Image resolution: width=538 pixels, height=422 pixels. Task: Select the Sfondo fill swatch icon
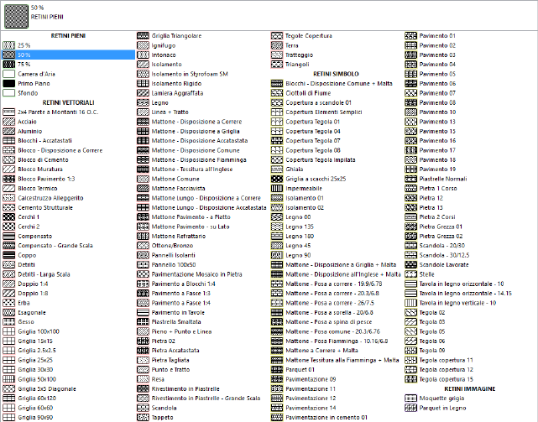click(9, 93)
